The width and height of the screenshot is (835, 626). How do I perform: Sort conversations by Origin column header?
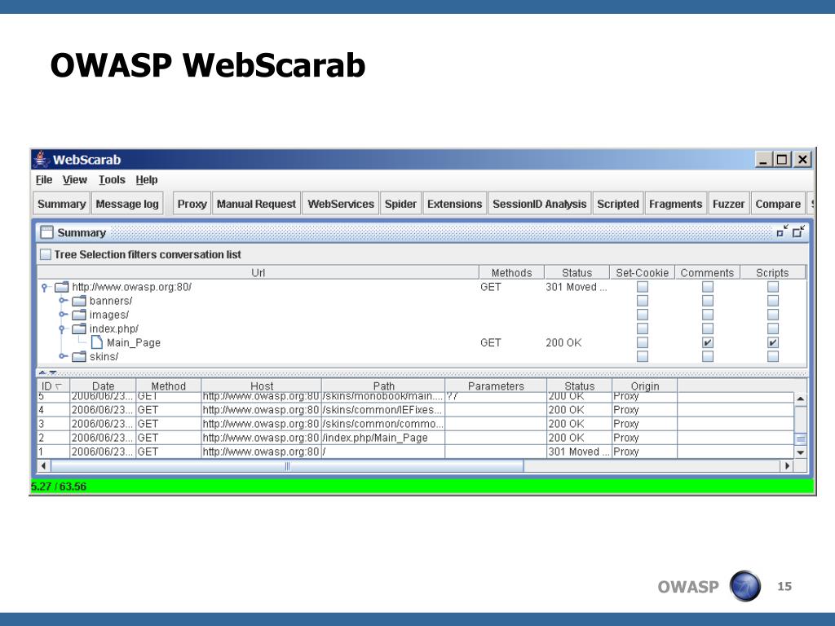645,386
